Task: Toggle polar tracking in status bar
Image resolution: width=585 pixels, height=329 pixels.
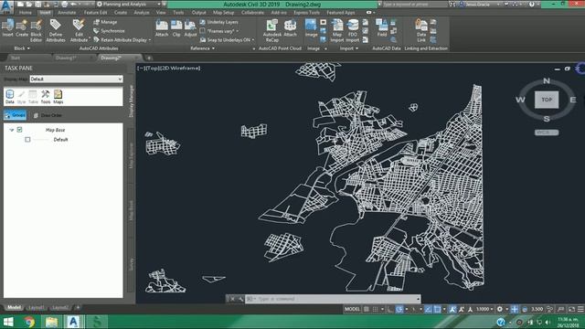Action: click(x=399, y=309)
